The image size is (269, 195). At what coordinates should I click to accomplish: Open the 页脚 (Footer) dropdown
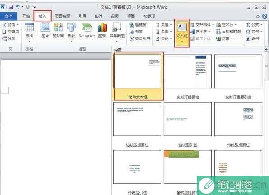coord(164,32)
